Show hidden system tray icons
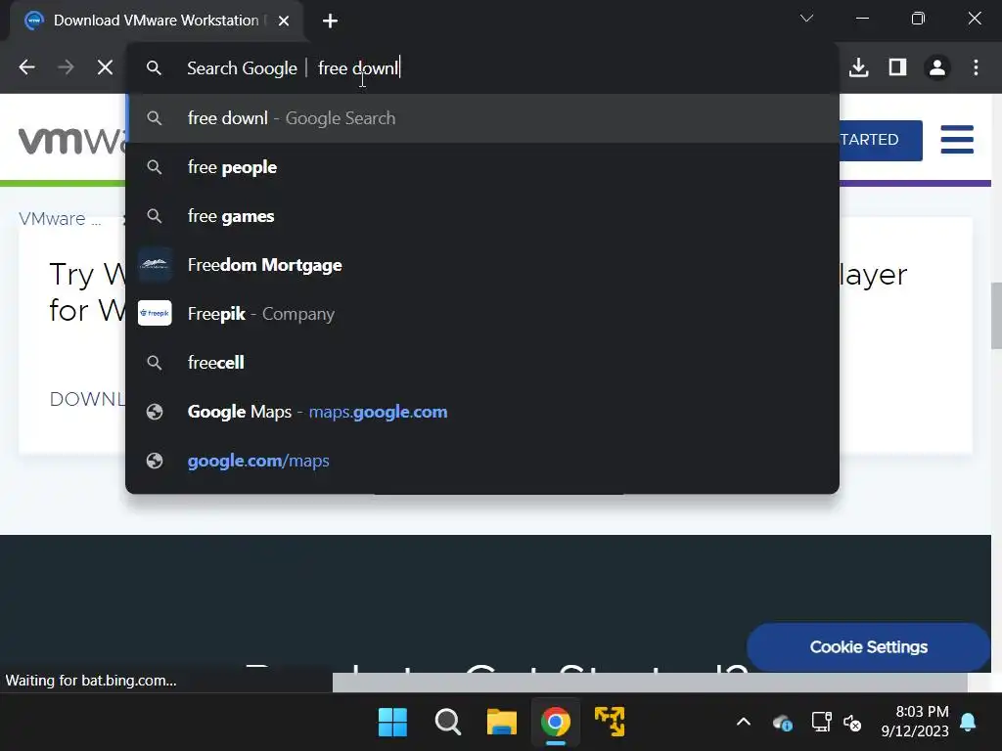 (x=744, y=723)
